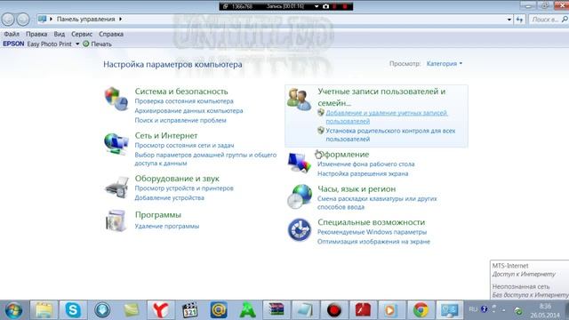
Task: Open the Программы category heading
Action: pos(158,215)
